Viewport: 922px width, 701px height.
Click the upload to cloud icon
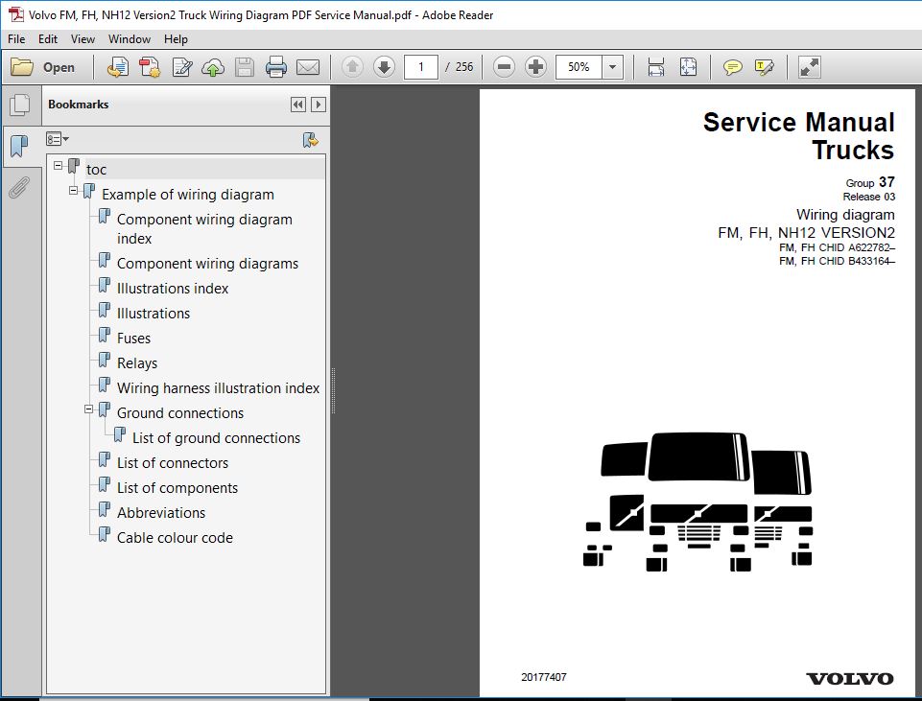coord(213,67)
